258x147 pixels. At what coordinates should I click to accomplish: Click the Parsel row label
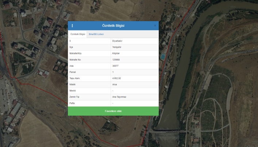pyautogui.click(x=73, y=72)
